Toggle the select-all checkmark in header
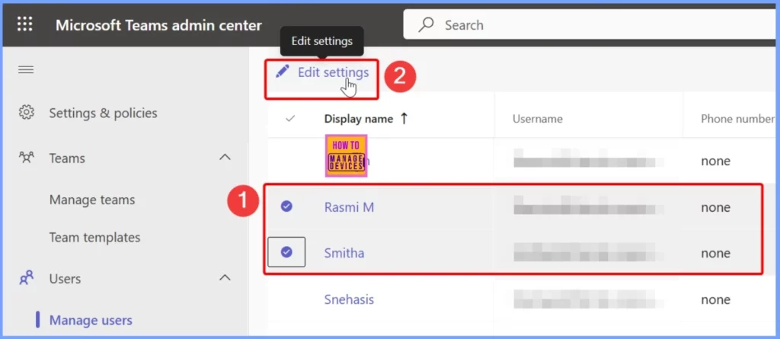 pos(290,119)
